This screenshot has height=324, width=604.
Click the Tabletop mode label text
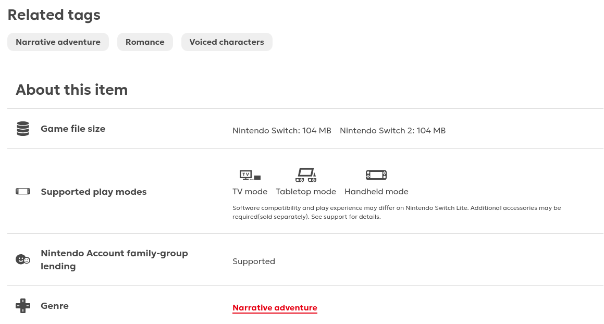[306, 192]
